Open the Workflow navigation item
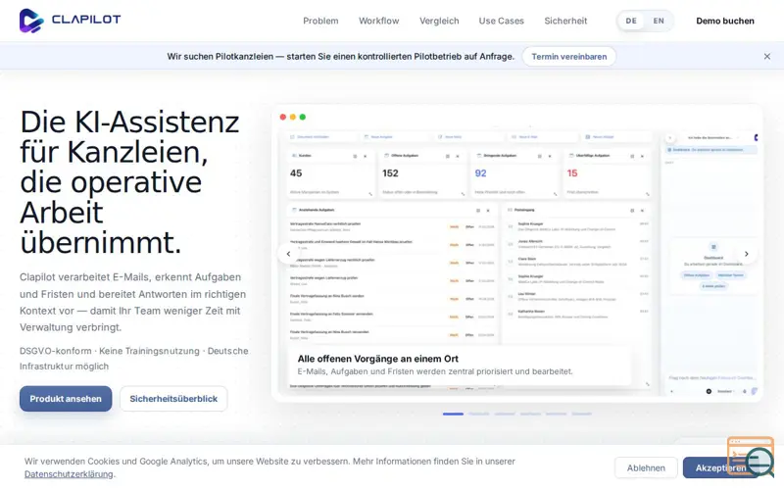The height and width of the screenshot is (490, 784). coord(378,21)
